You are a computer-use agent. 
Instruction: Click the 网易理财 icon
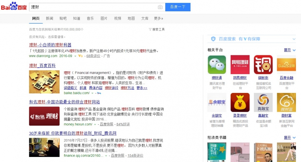tap(240, 65)
